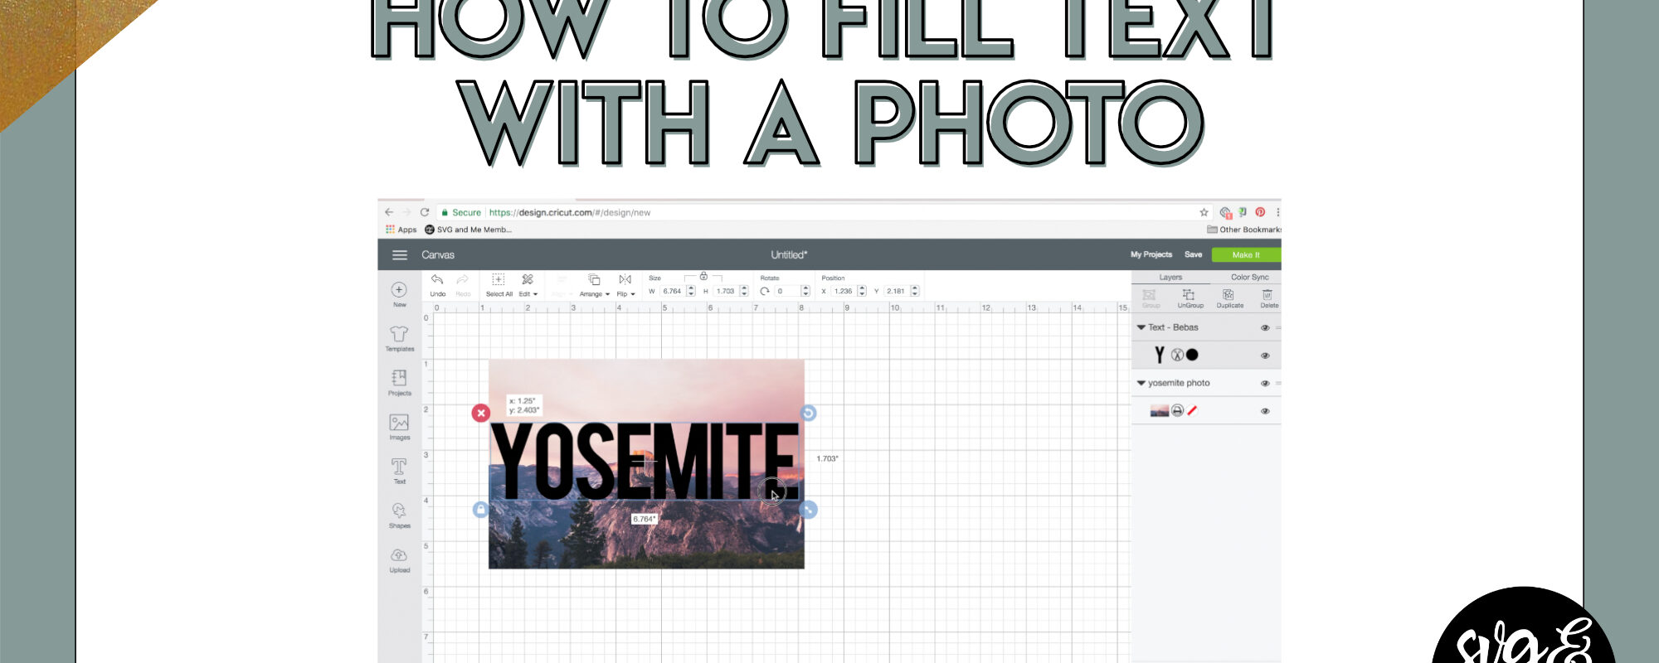Click the Width stepper arrows

[690, 291]
